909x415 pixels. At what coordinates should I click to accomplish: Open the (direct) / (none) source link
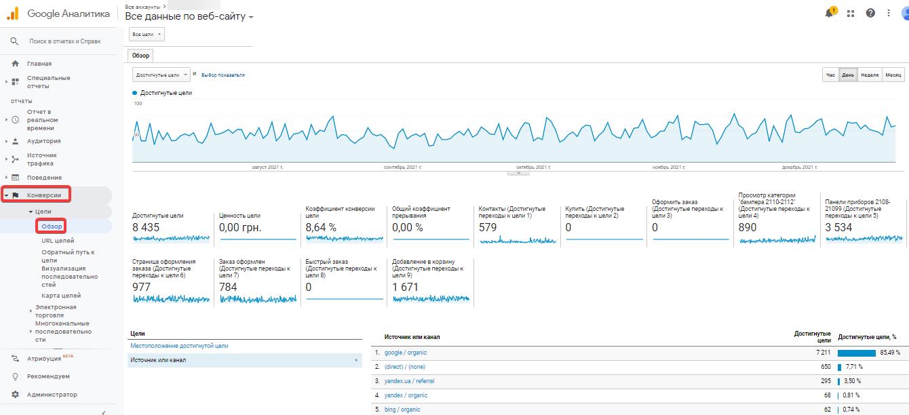pyautogui.click(x=405, y=367)
